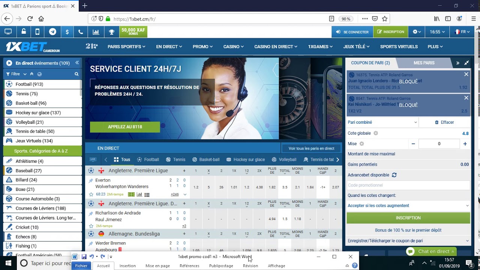The height and width of the screenshot is (270, 480).
Task: Expand Enregistrer/Télécharger le coupon de pari
Action: pos(408,241)
